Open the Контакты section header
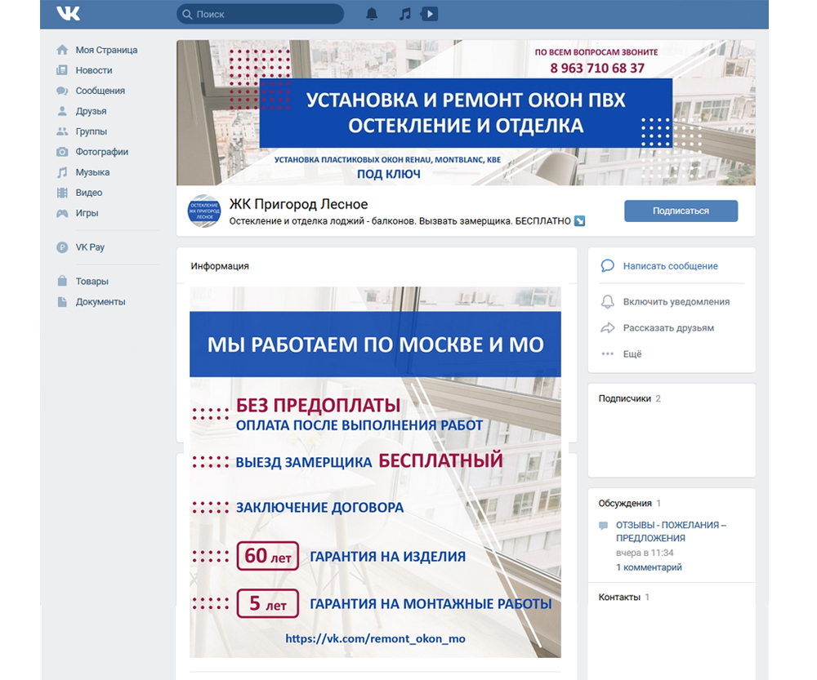 pos(619,598)
